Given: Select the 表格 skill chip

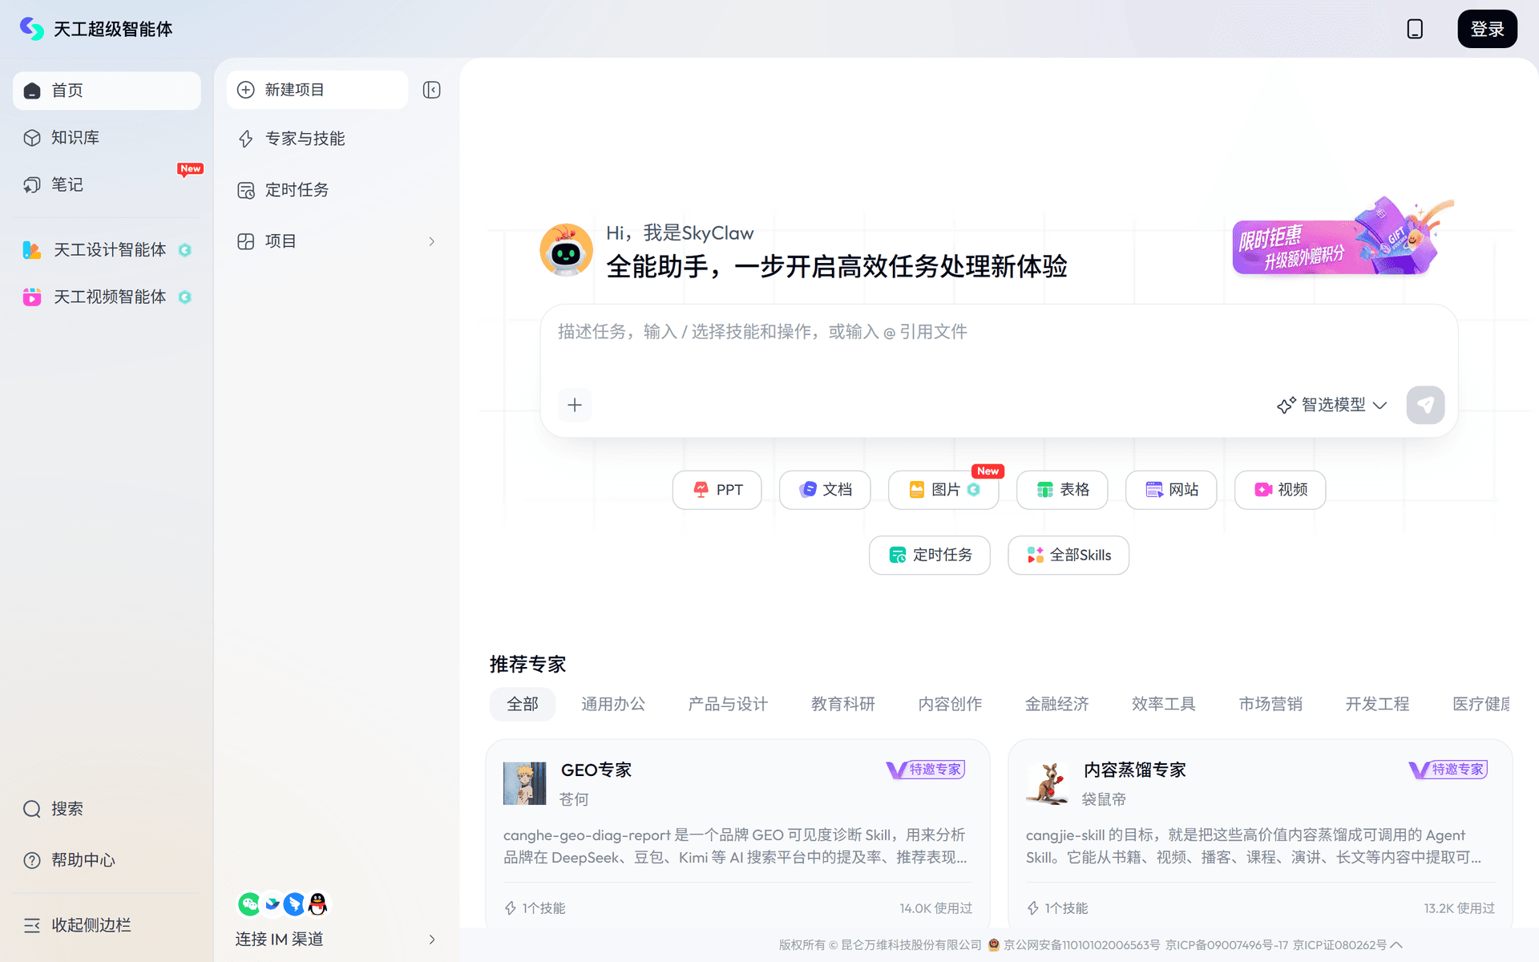Looking at the screenshot, I should tap(1062, 490).
